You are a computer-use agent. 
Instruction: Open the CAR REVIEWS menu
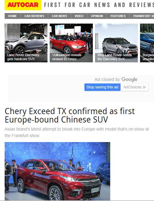34,16
